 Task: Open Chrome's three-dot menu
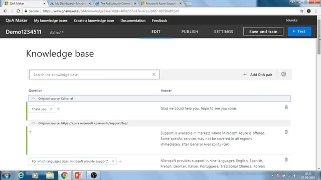click(x=316, y=11)
